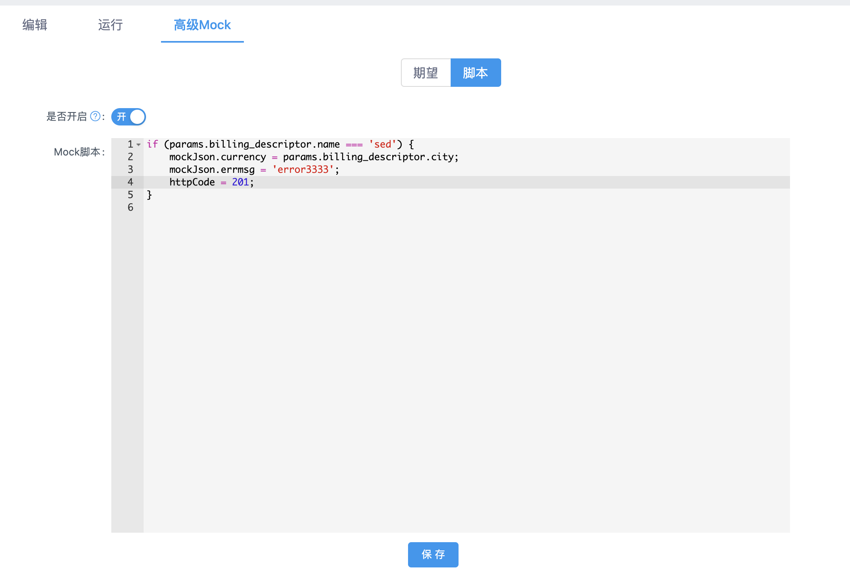The height and width of the screenshot is (584, 850).
Task: Click empty area of script editor
Action: coord(466,355)
